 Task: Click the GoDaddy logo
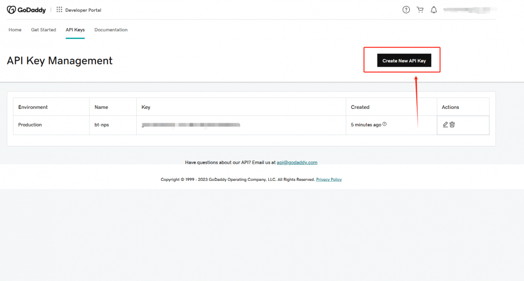pyautogui.click(x=26, y=10)
